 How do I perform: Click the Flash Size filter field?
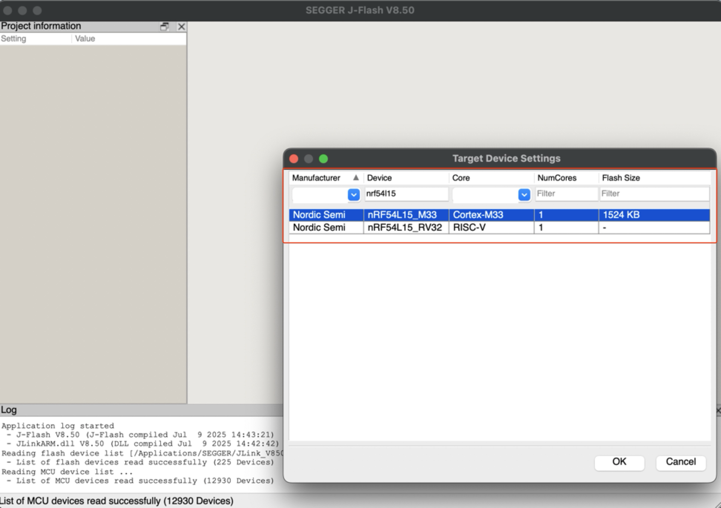coord(654,194)
